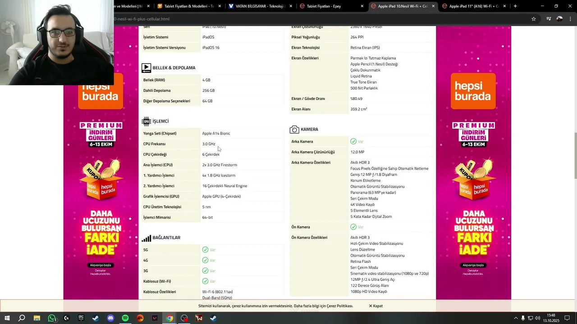Close the Apple iPad 10.Nesil tab
The image size is (577, 324).
pyautogui.click(x=433, y=6)
